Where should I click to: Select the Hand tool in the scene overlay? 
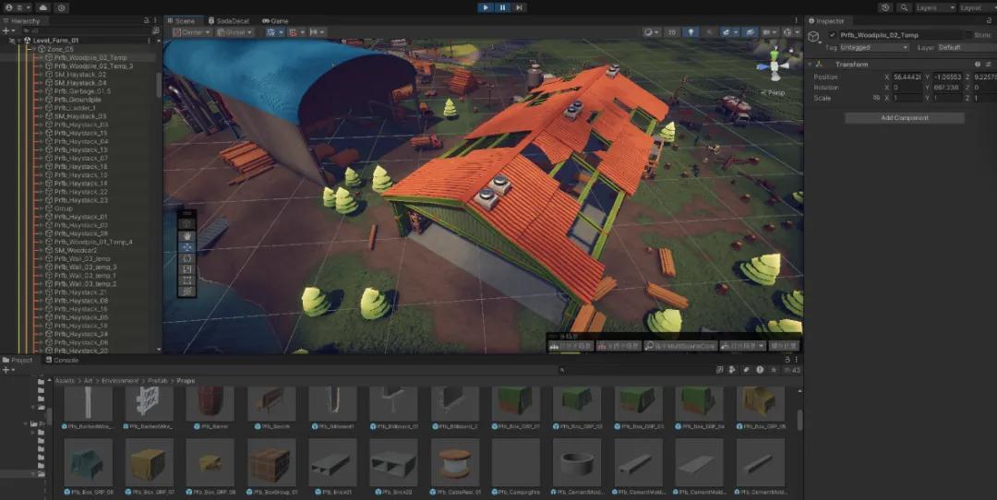(x=187, y=235)
